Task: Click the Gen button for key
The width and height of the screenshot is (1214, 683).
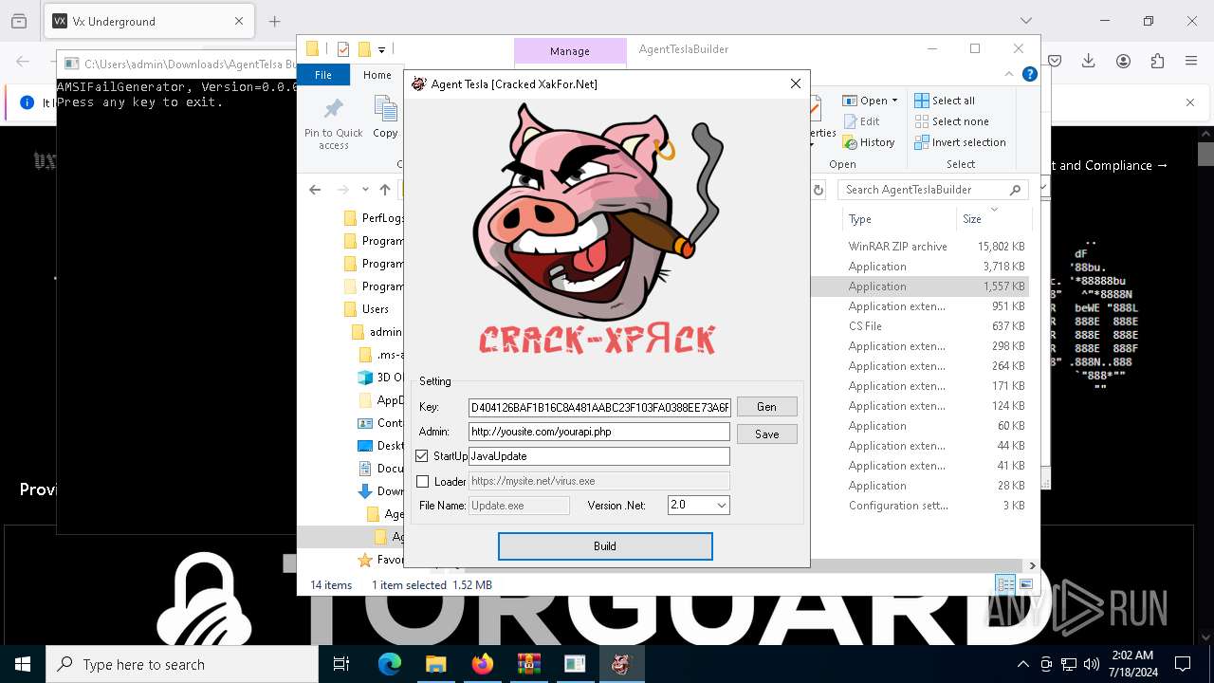Action: point(766,407)
